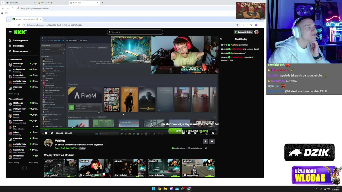The height and width of the screenshot is (192, 342).
Task: Open video player settings gear
Action: pyautogui.click(x=213, y=133)
